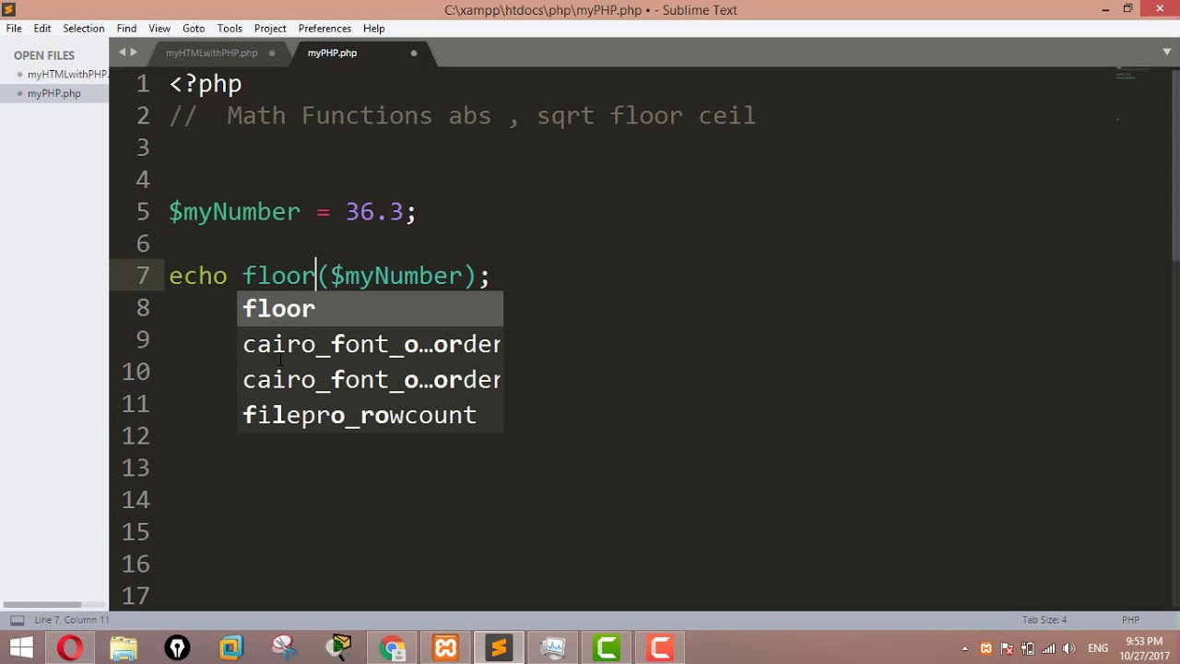
Task: Switch to Sublime Text taskbar icon
Action: 500,647
